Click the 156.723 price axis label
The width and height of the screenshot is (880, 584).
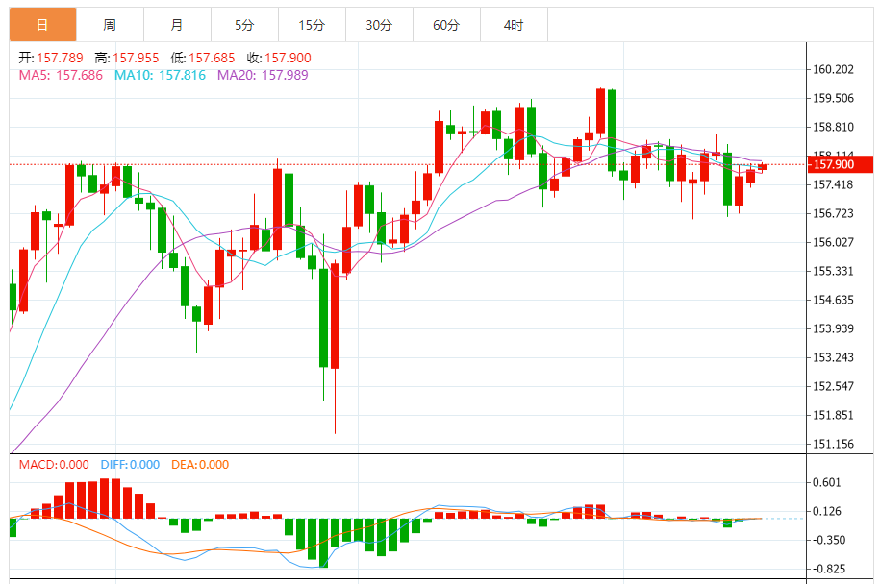click(834, 213)
